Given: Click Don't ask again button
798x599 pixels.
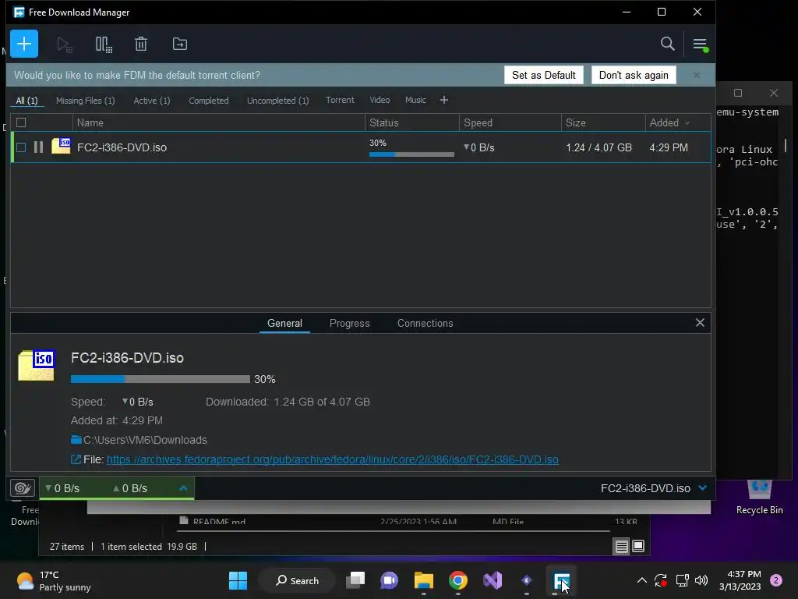Looking at the screenshot, I should [x=634, y=75].
